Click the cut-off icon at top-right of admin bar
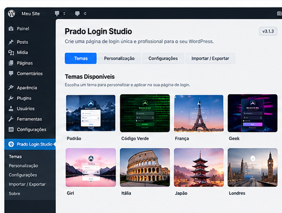The height and width of the screenshot is (213, 282). click(x=279, y=13)
